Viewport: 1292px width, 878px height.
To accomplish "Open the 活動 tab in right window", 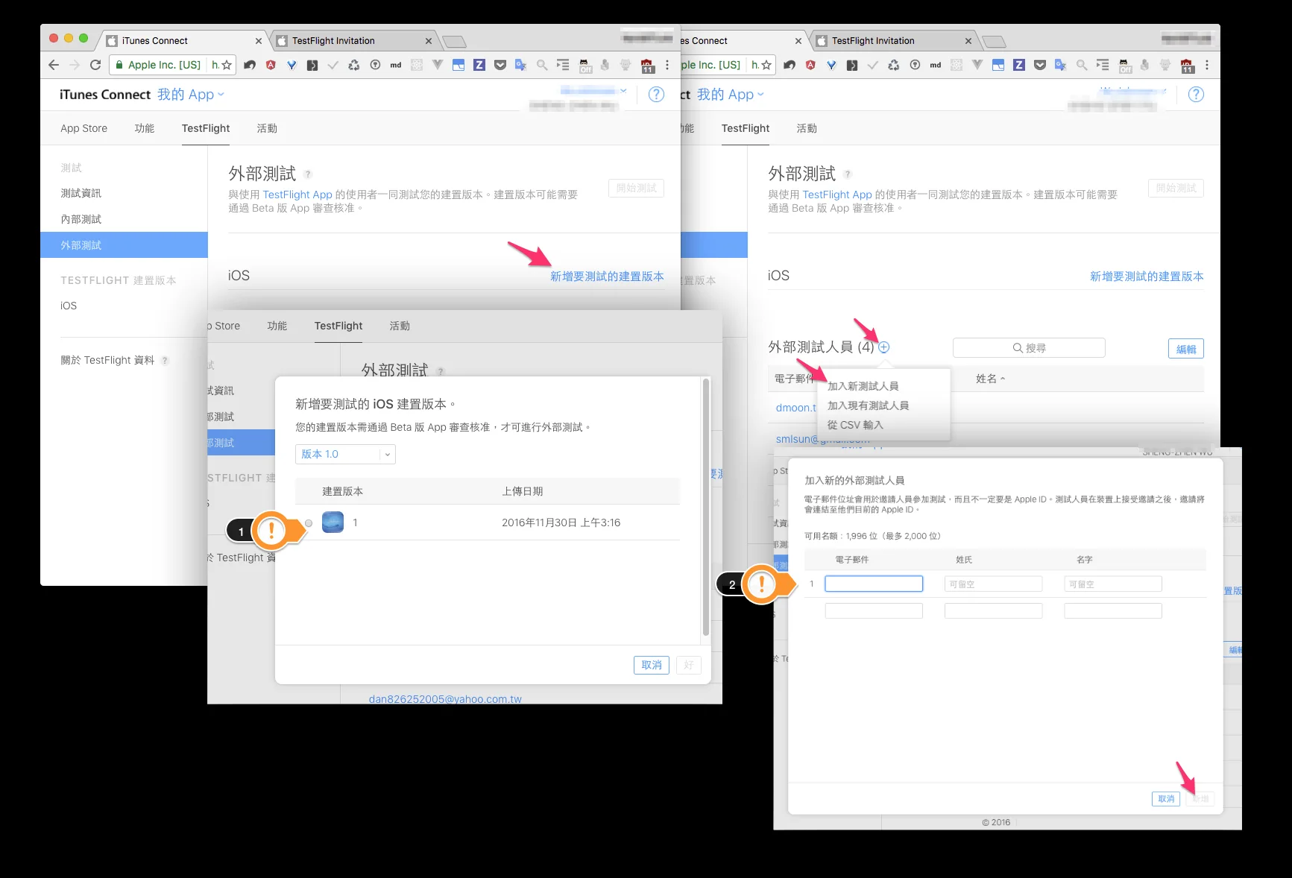I will click(807, 128).
